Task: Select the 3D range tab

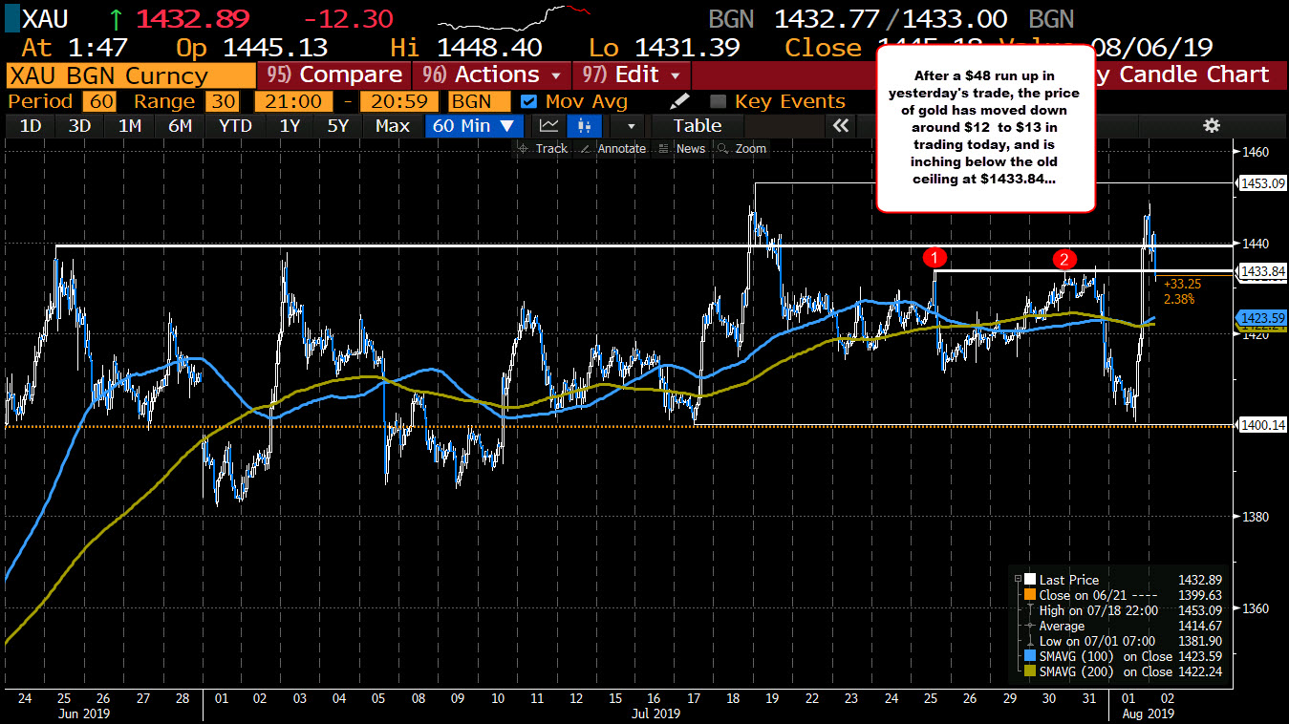Action: pos(80,125)
